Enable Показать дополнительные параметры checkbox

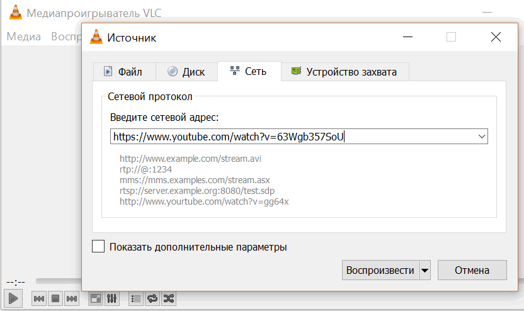(98, 246)
